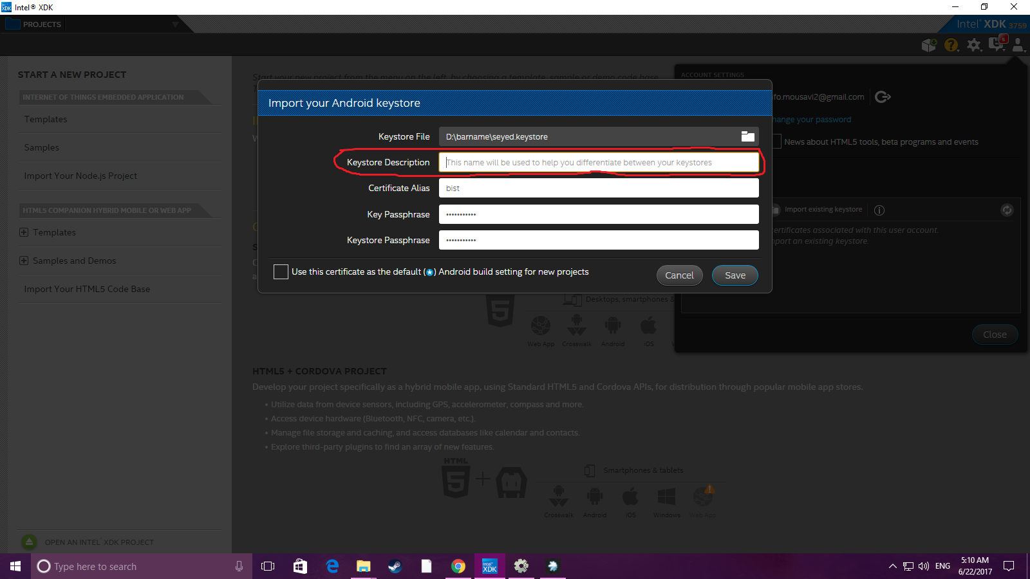This screenshot has width=1030, height=579.
Task: Open volume control tray icon
Action: [924, 566]
